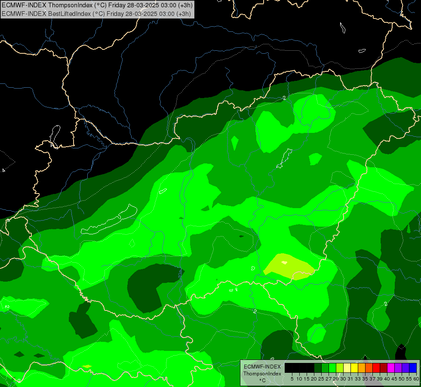Click the dark red 39–40 legend swatch
421x387 pixels.
(x=384, y=368)
